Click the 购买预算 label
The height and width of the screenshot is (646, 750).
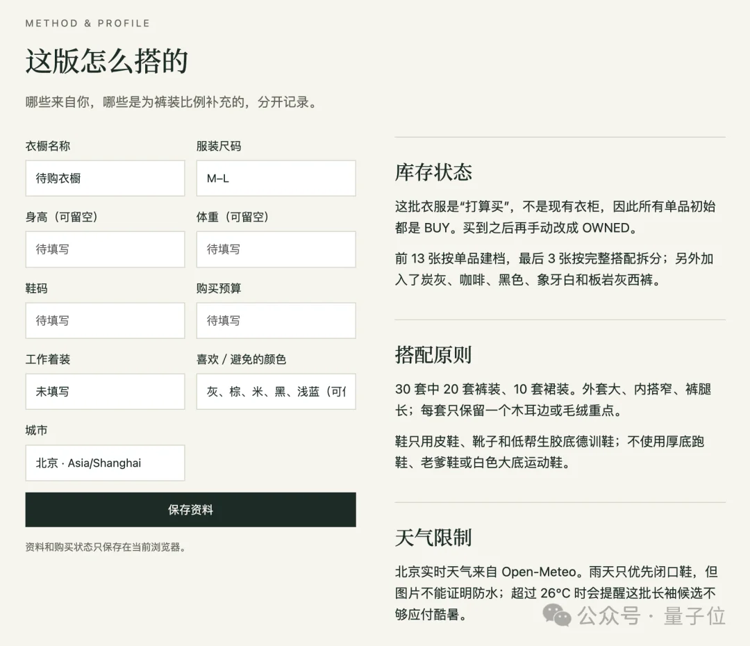click(219, 288)
